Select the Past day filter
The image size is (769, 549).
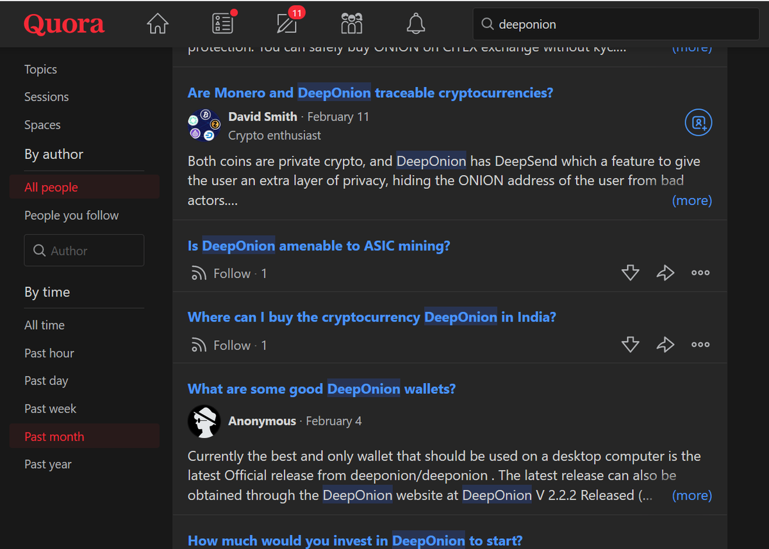pyautogui.click(x=46, y=381)
